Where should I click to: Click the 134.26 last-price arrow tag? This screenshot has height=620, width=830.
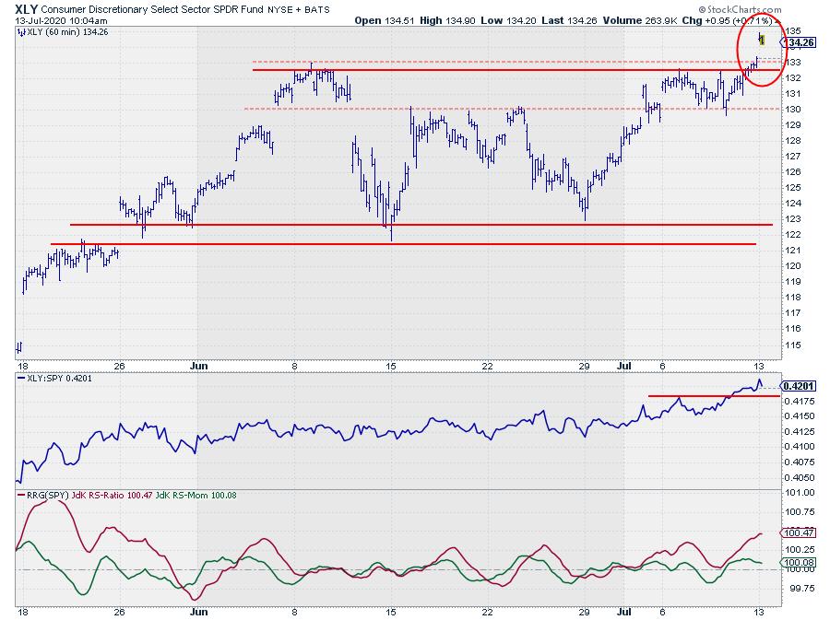coord(800,41)
